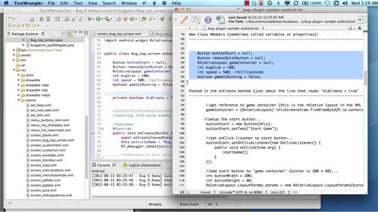Click the red recording icon in menu bar
Screen dimensions: 378x212
(247, 3)
